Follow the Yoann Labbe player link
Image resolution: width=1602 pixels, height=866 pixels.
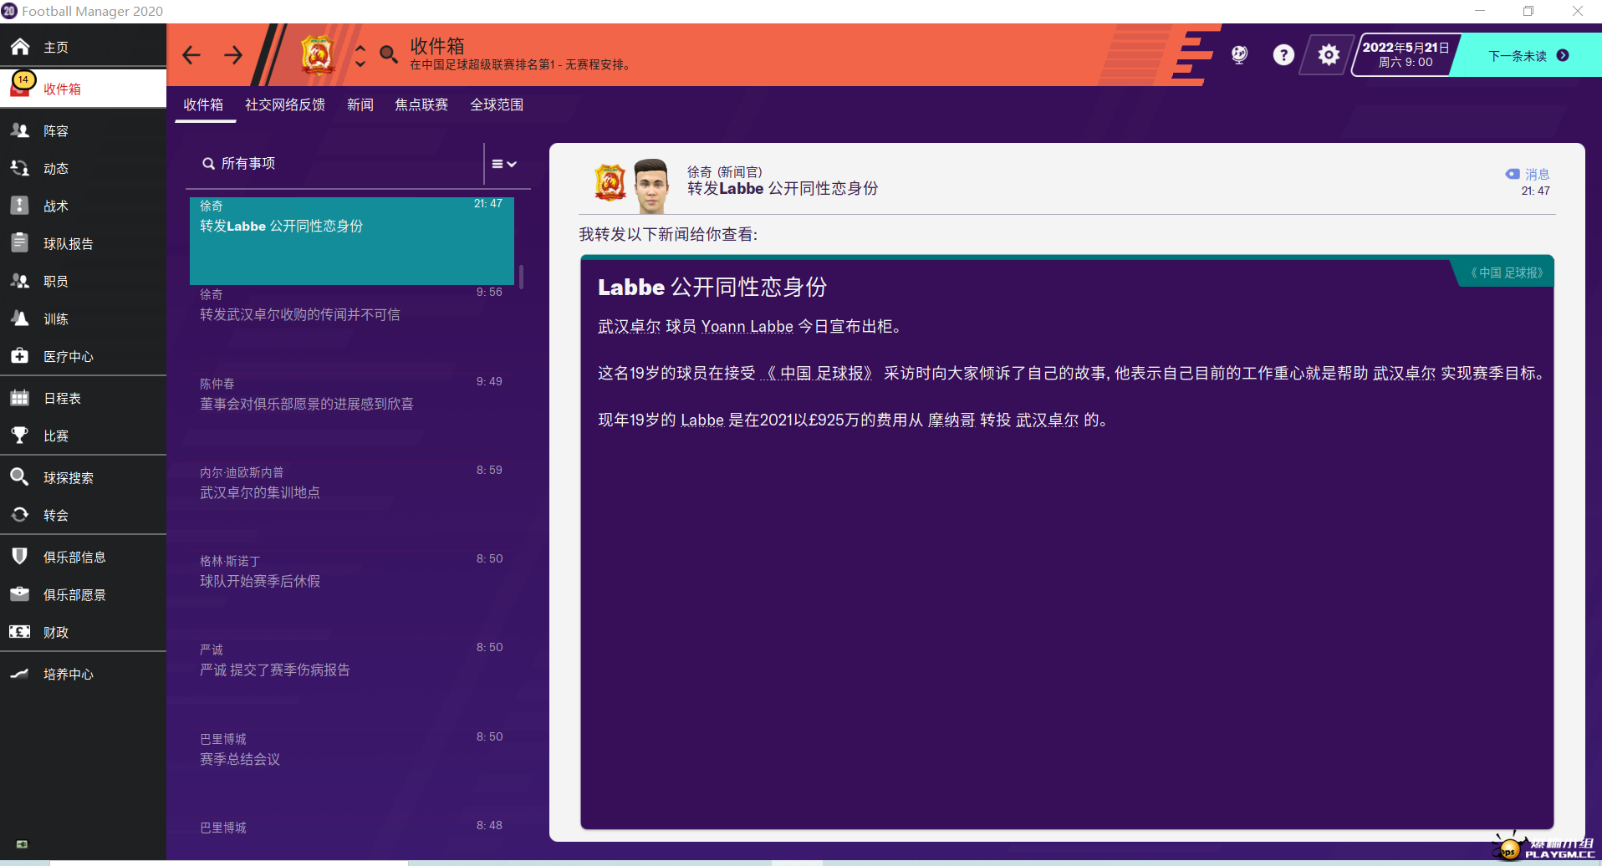(x=747, y=326)
